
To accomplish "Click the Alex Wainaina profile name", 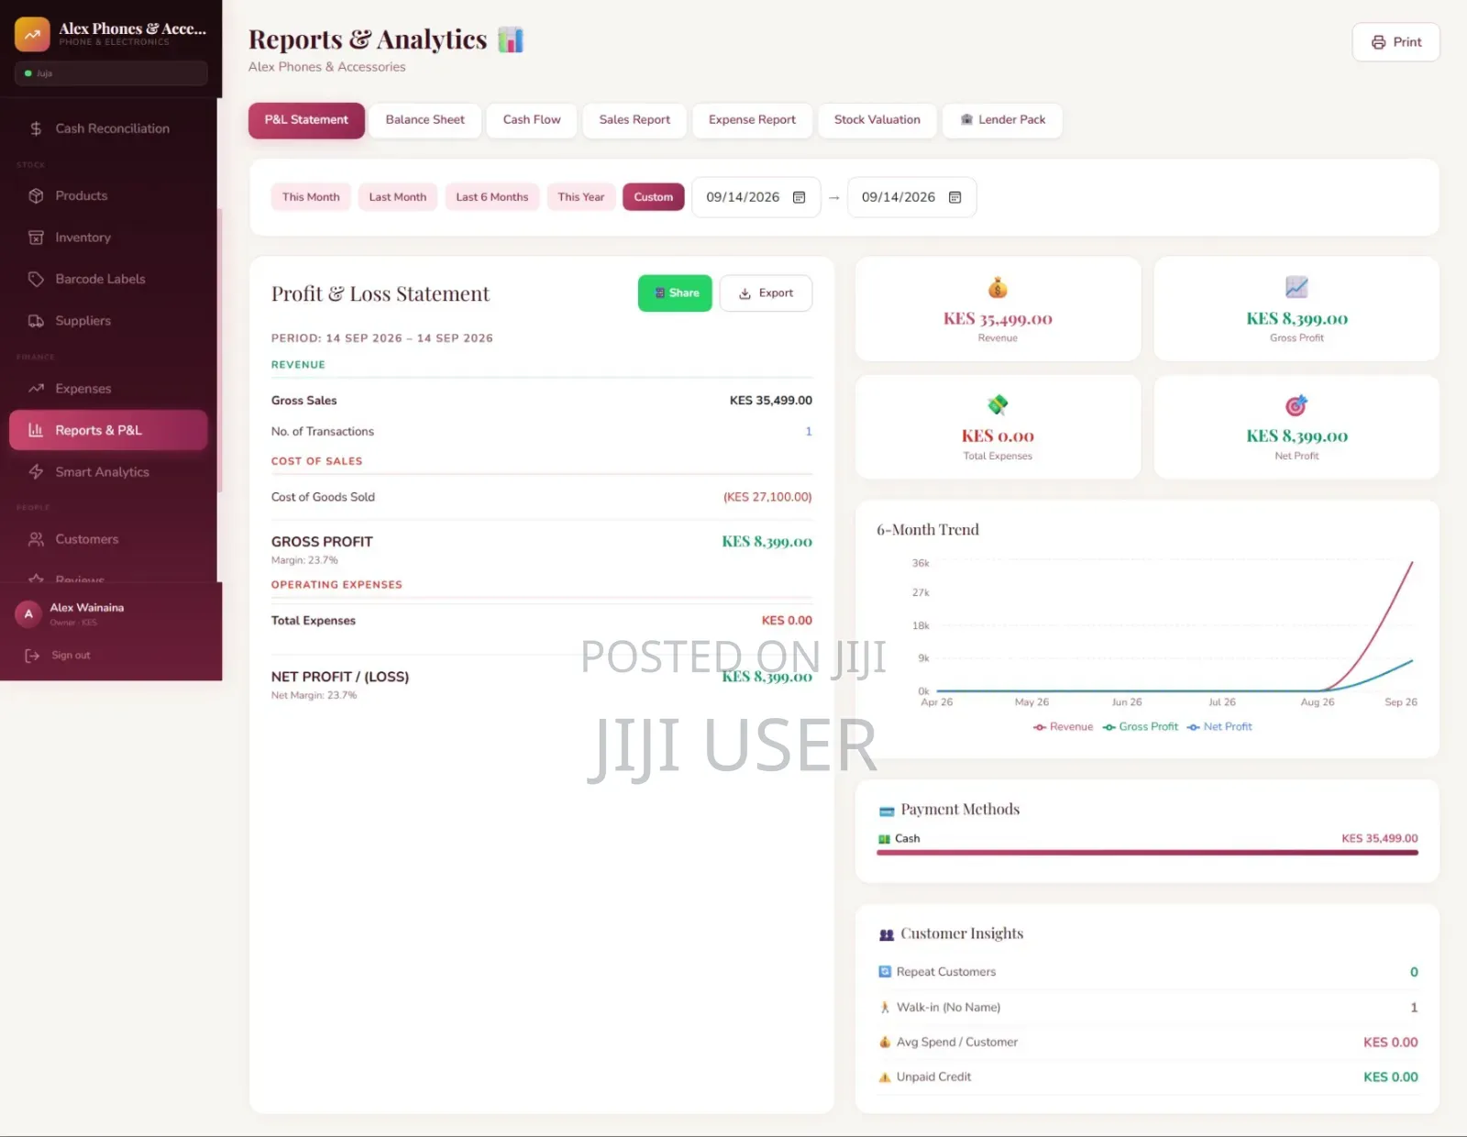I will [x=87, y=608].
